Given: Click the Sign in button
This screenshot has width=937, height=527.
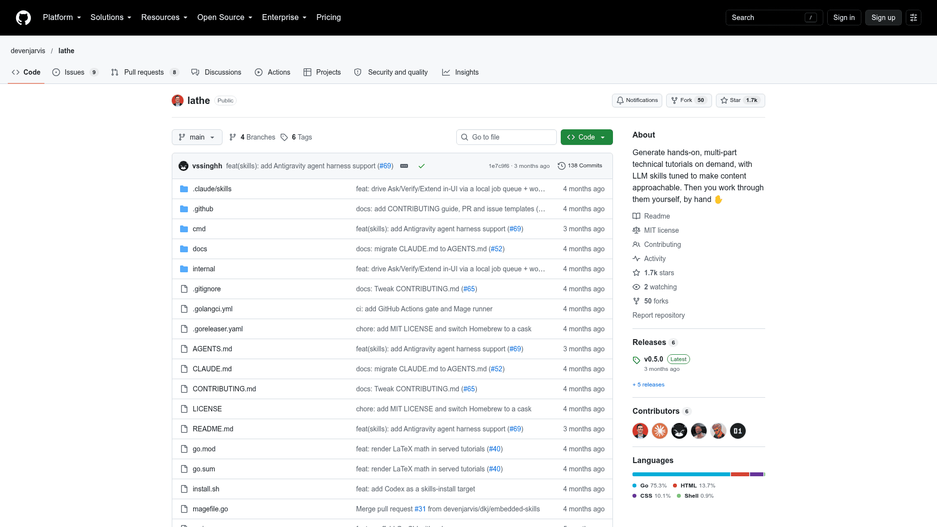Looking at the screenshot, I should point(844,18).
